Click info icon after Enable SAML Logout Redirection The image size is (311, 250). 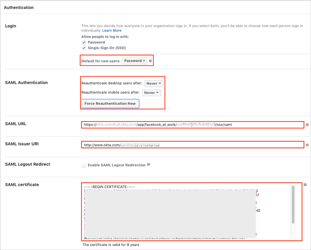click(x=149, y=165)
